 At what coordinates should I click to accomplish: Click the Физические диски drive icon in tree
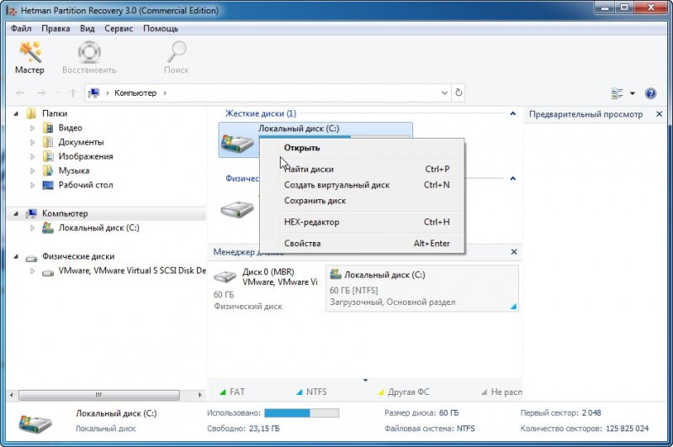pos(31,258)
